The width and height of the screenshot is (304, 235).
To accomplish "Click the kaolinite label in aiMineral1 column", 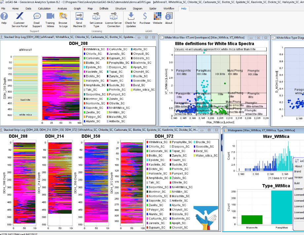I will tap(25, 100).
